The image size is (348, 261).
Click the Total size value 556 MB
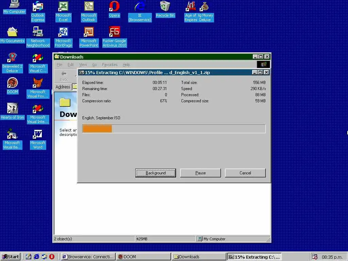pos(259,82)
